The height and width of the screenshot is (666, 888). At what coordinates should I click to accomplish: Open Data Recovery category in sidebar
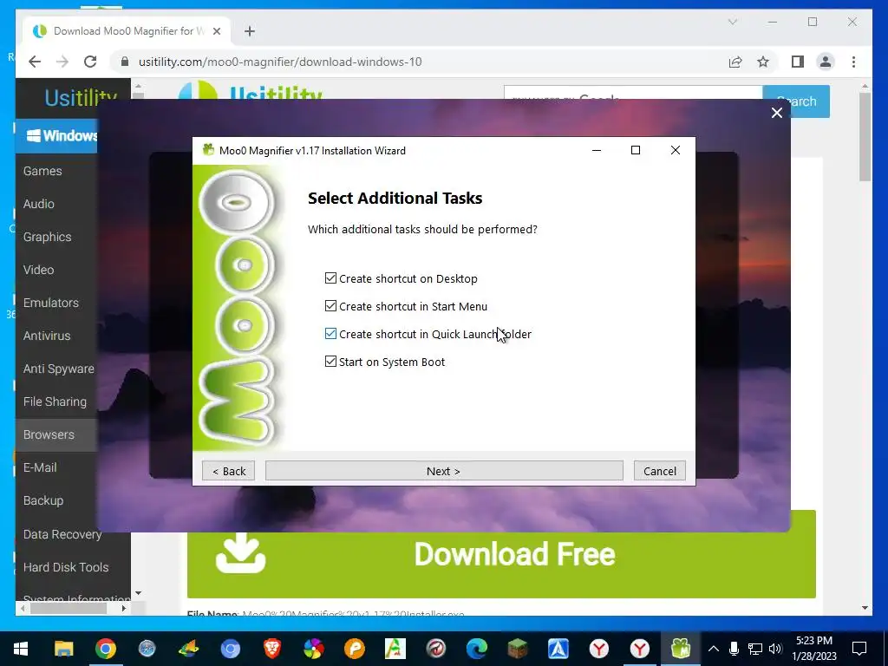62,534
